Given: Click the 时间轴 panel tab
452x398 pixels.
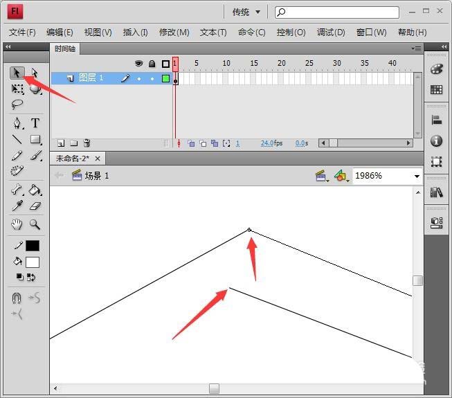Looking at the screenshot, I should 65,49.
